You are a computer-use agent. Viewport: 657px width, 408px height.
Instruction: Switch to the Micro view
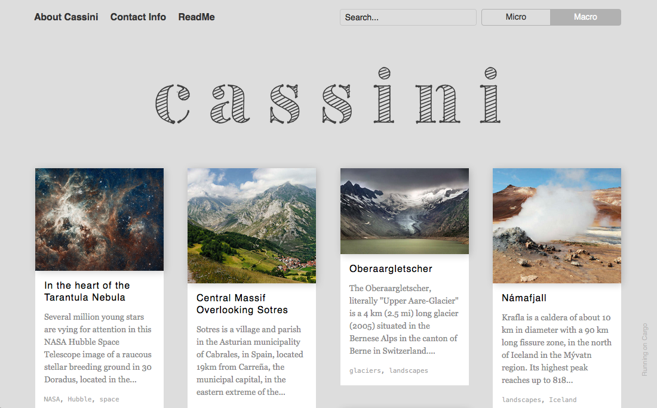coord(516,17)
